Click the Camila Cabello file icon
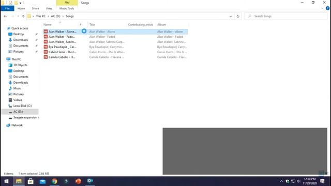 tap(46, 57)
